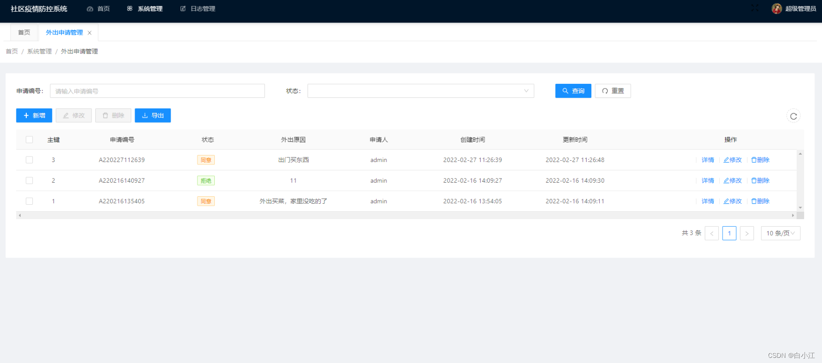Screen dimensions: 822x363
Task: Click the table horizontal scrollbar
Action: tap(406, 215)
